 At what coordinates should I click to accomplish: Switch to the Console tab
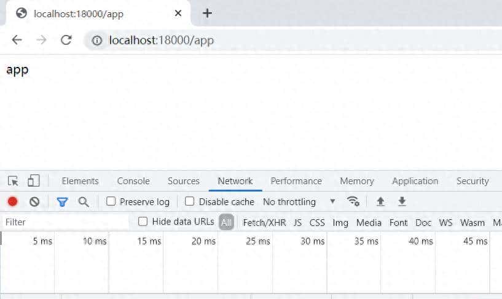click(133, 181)
